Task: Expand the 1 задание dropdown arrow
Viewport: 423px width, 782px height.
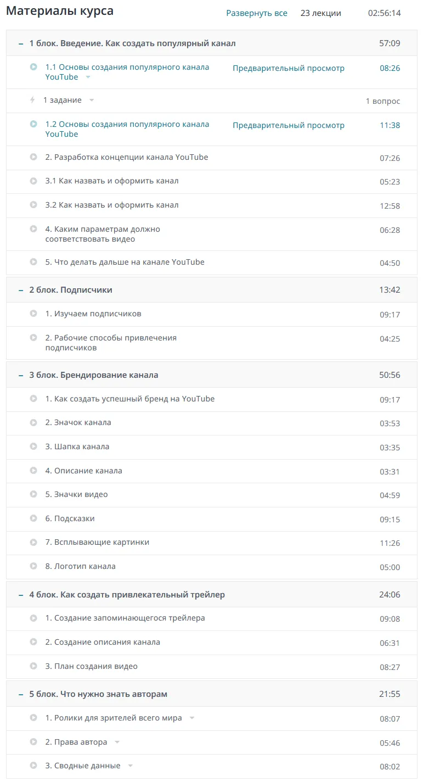Action: (92, 100)
